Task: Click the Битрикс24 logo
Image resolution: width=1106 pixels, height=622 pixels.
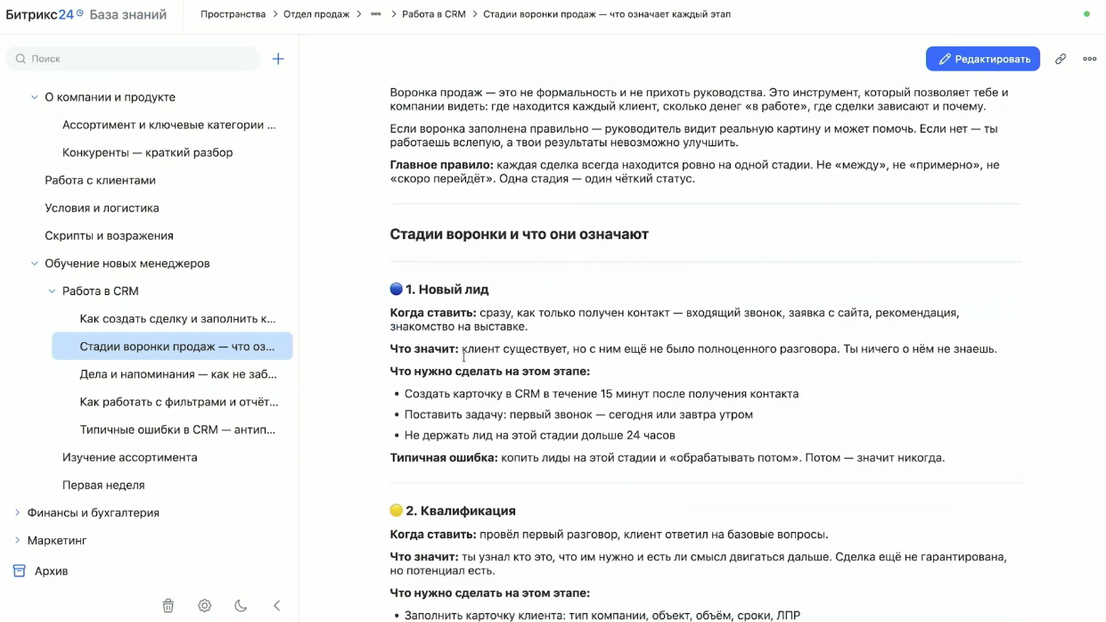Action: click(45, 14)
